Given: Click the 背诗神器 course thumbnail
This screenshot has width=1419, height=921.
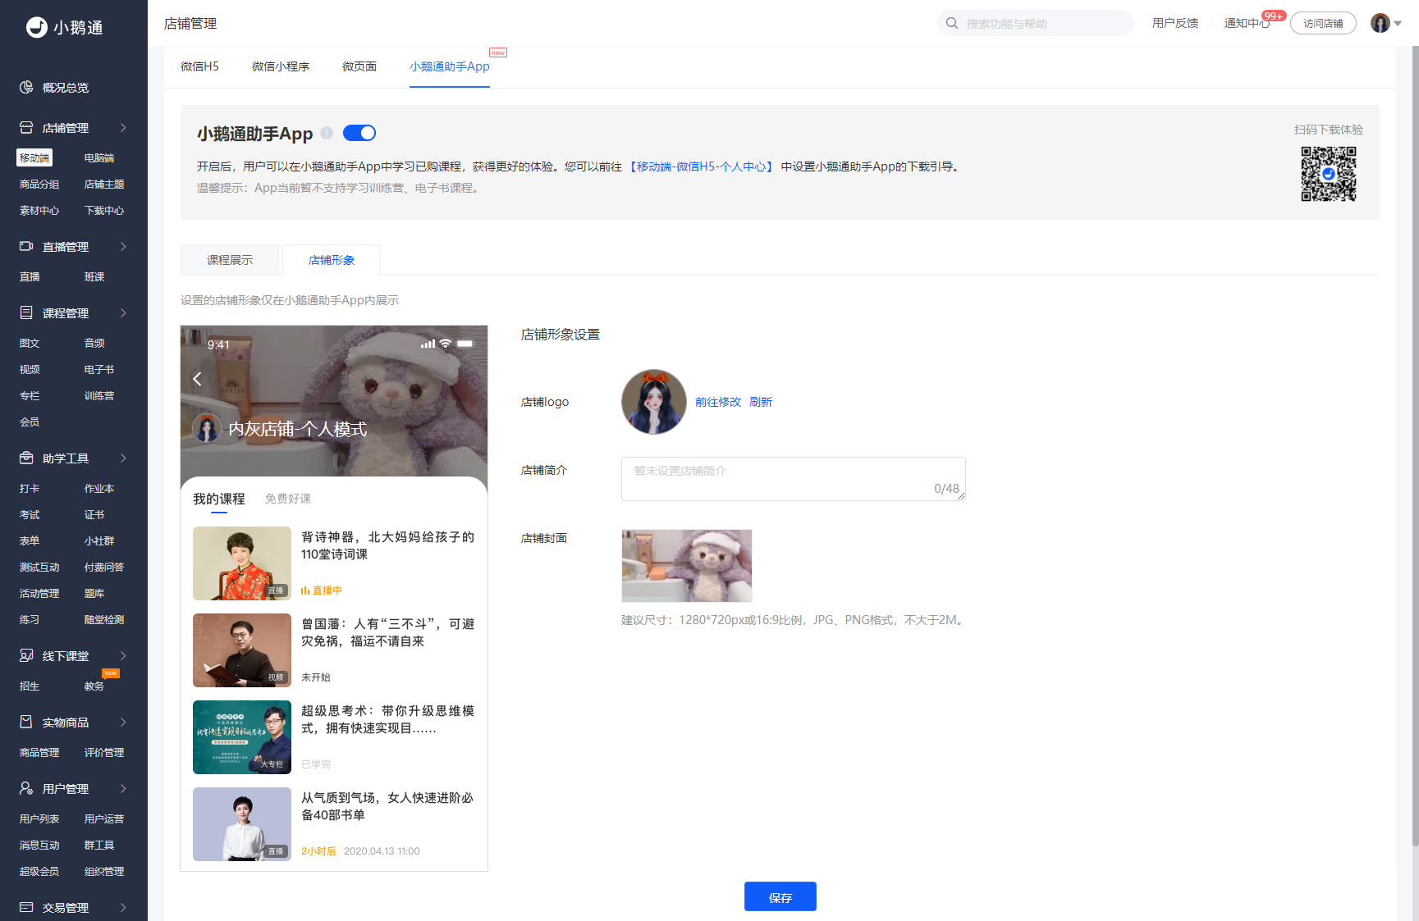Looking at the screenshot, I should (242, 563).
